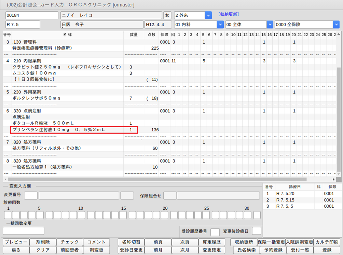Click the 受診履歴番号 input box
This screenshot has width=343, height=255.
coord(215,231)
